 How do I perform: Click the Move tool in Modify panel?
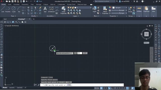(x=28, y=8)
